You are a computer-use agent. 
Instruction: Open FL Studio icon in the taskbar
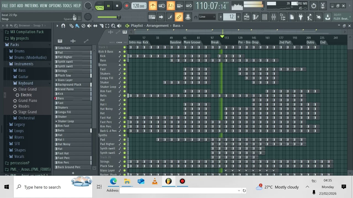tap(169, 181)
